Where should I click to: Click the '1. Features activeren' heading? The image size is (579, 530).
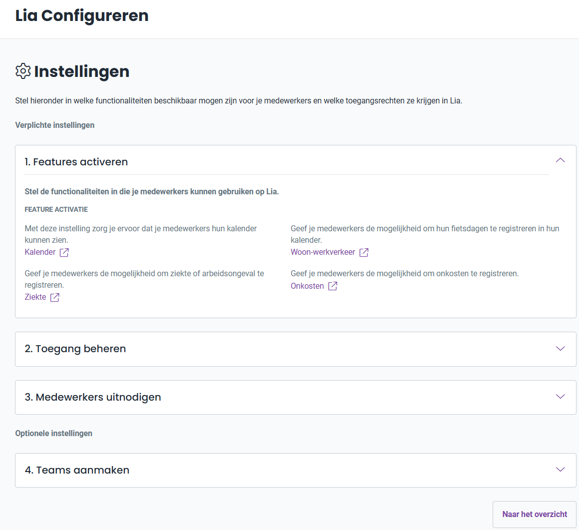(76, 162)
